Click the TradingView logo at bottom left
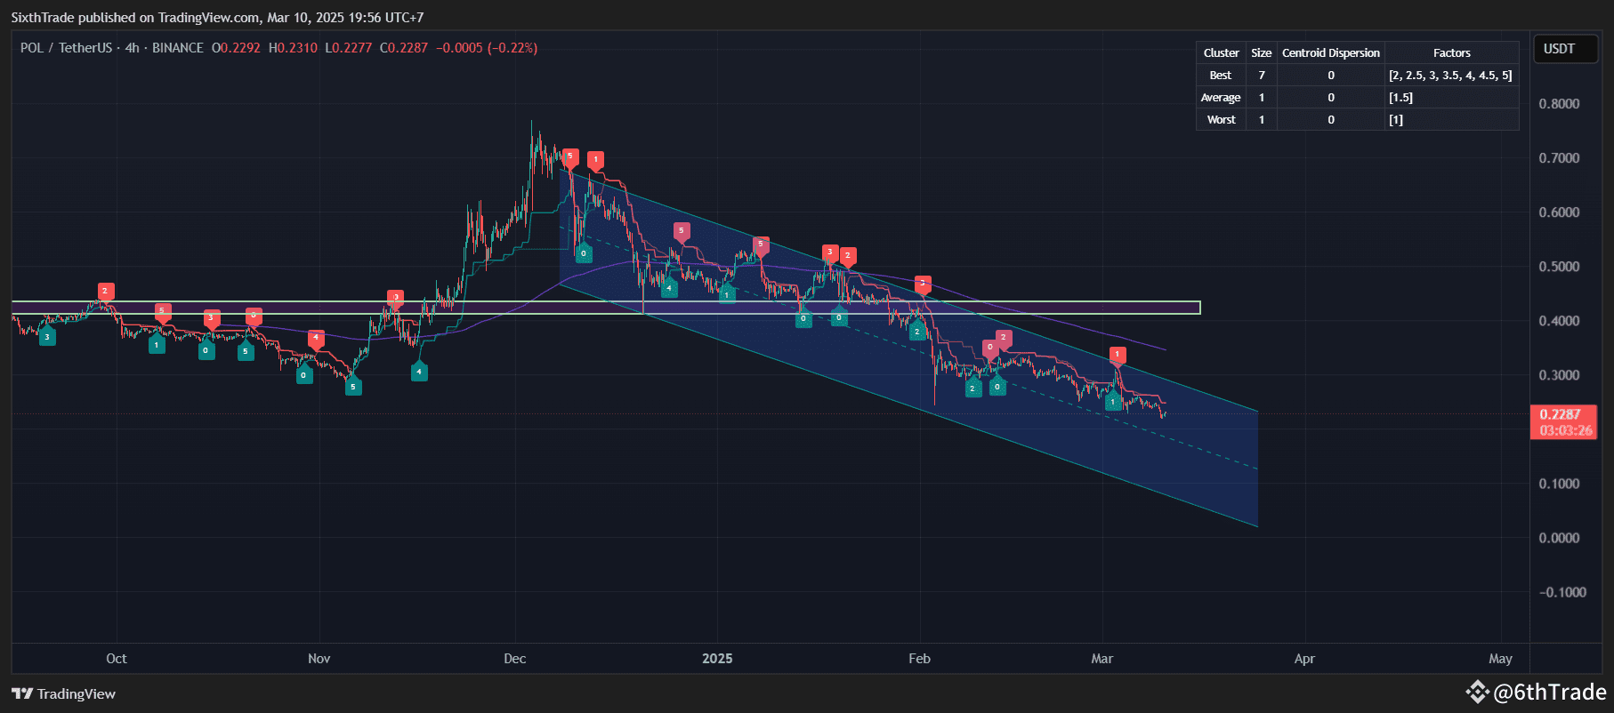The width and height of the screenshot is (1614, 713). [63, 693]
